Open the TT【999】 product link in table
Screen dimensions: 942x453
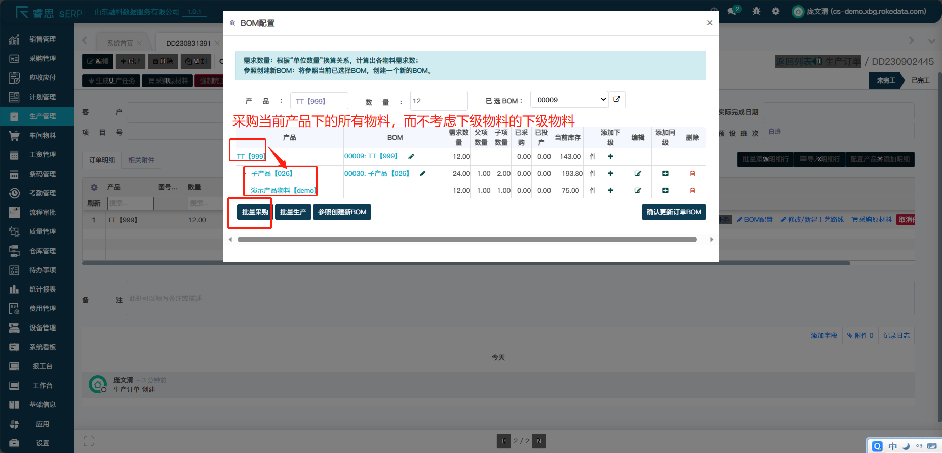coord(251,157)
